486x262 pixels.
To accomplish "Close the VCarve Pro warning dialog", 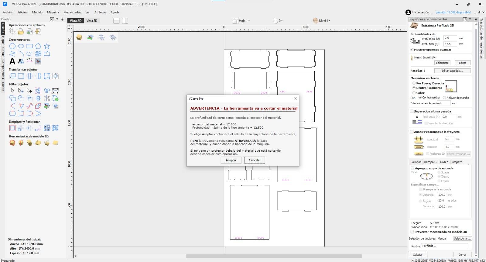I will coord(295,98).
